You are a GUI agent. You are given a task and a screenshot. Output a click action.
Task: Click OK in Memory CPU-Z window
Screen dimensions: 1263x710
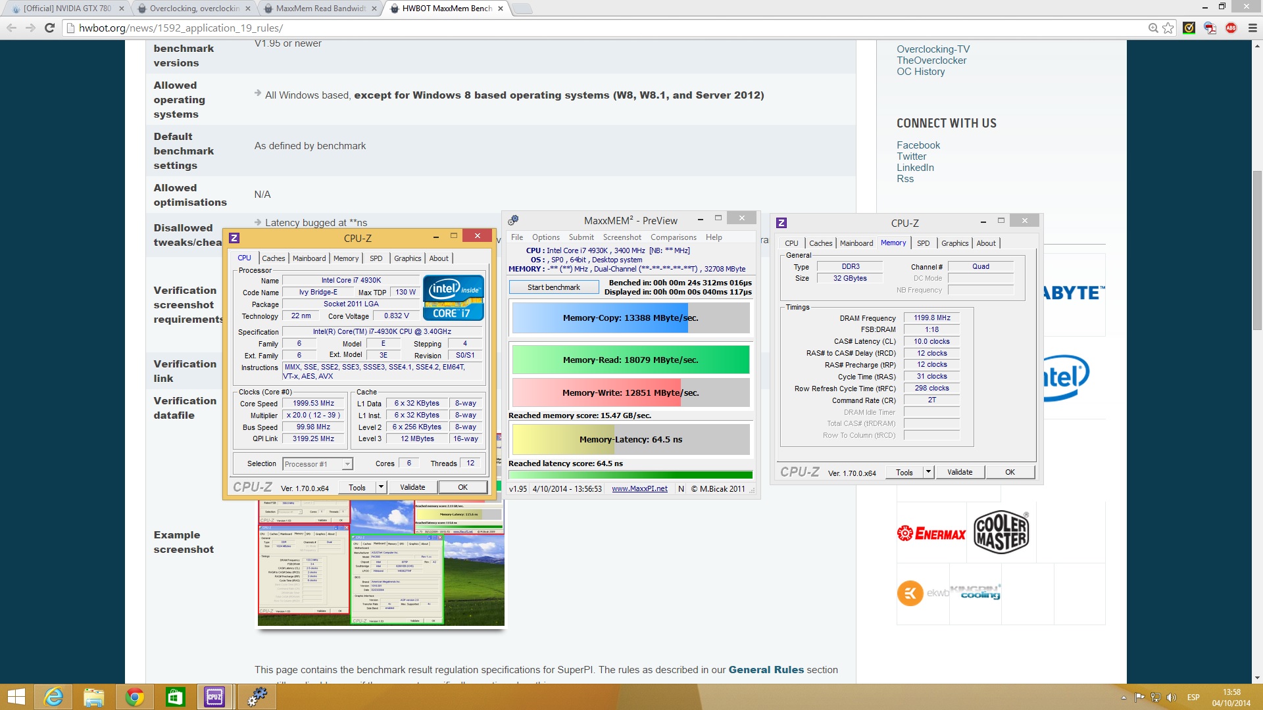pyautogui.click(x=1010, y=472)
